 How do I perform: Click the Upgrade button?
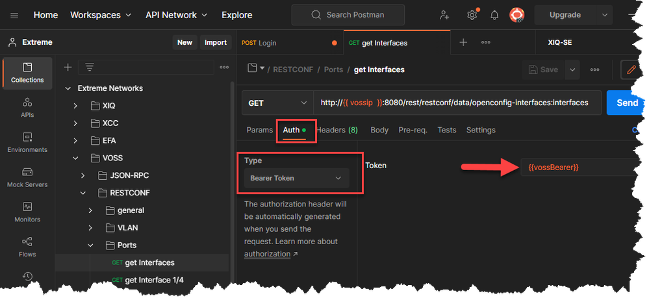coord(565,16)
